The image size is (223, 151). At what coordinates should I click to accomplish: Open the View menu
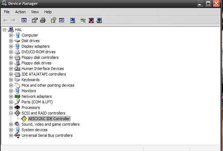[x=35, y=12]
